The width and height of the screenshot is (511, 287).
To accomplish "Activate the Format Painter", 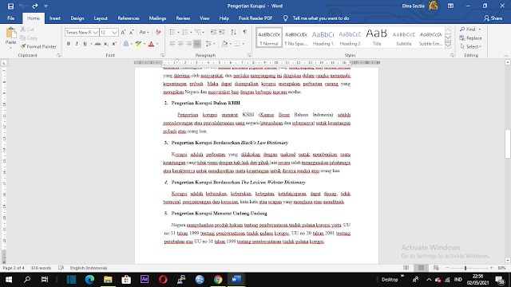I will pyautogui.click(x=38, y=46).
